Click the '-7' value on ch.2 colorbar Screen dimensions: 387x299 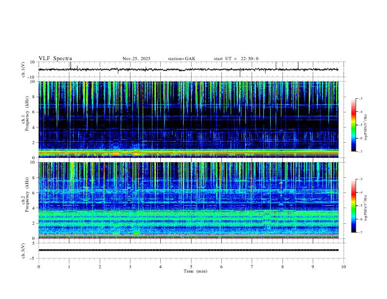(361, 232)
